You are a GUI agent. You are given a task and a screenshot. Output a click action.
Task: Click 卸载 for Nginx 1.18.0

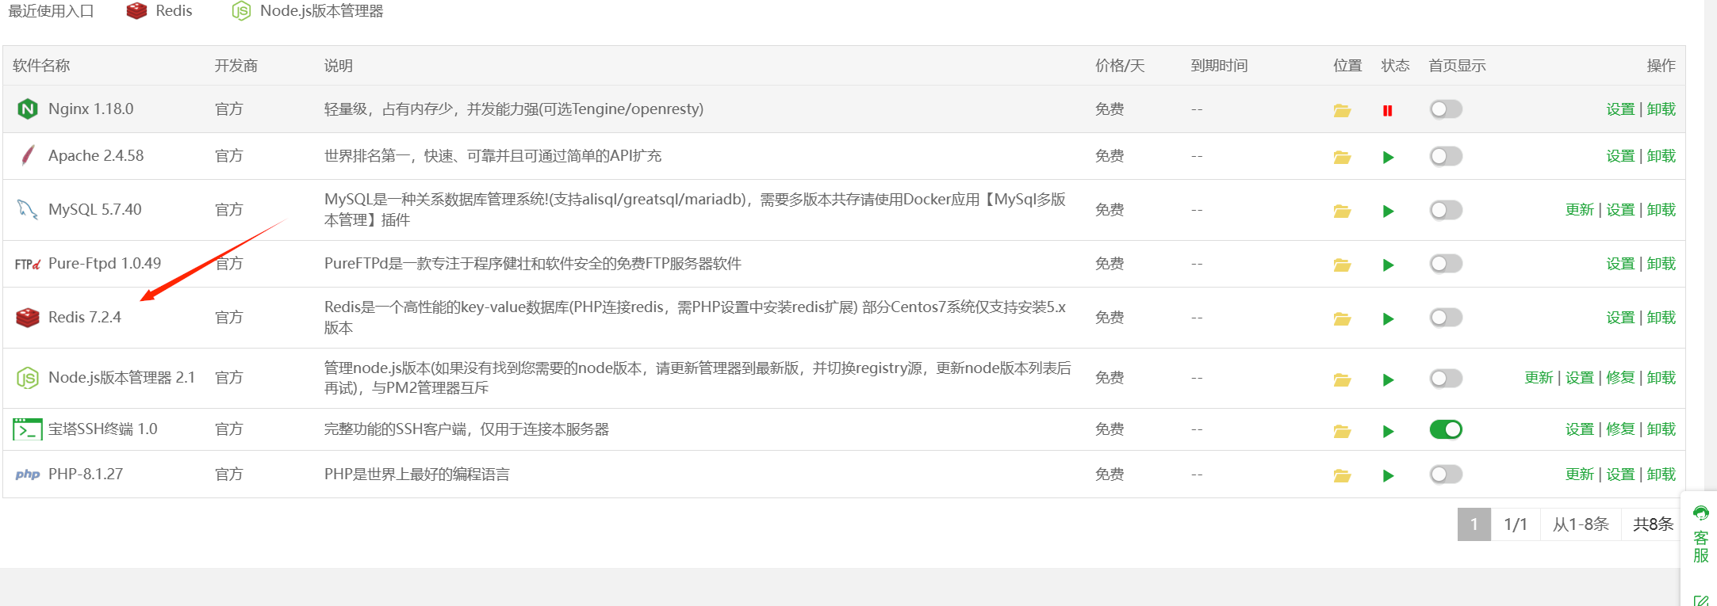click(x=1661, y=109)
